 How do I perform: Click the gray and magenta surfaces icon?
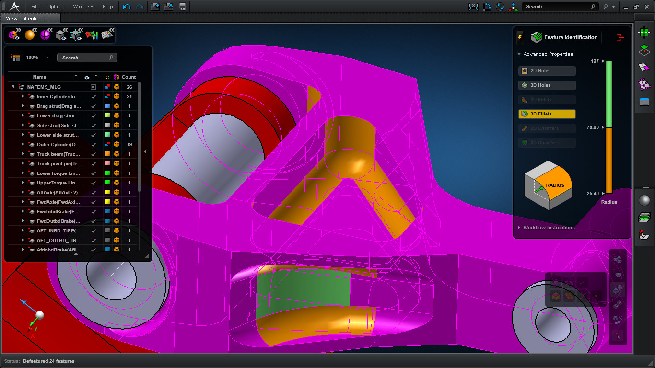pyautogui.click(x=644, y=67)
